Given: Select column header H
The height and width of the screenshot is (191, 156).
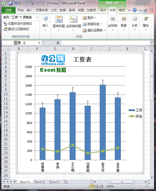Looking at the screenshot, I should 73,49.
